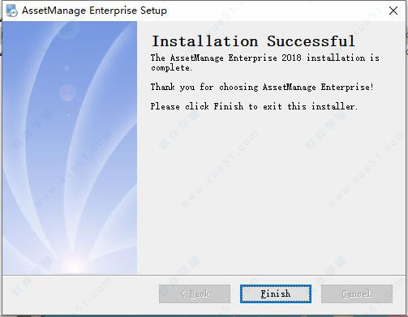Click the "2018" text in the message
Image resolution: width=408 pixels, height=317 pixels.
pos(291,58)
